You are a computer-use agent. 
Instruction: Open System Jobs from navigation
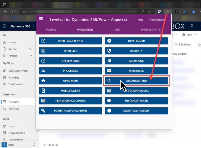pyautogui.click(x=70, y=61)
